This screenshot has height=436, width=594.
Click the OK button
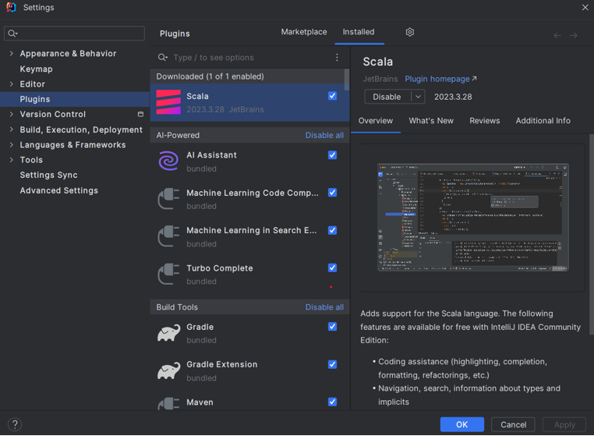pos(461,424)
